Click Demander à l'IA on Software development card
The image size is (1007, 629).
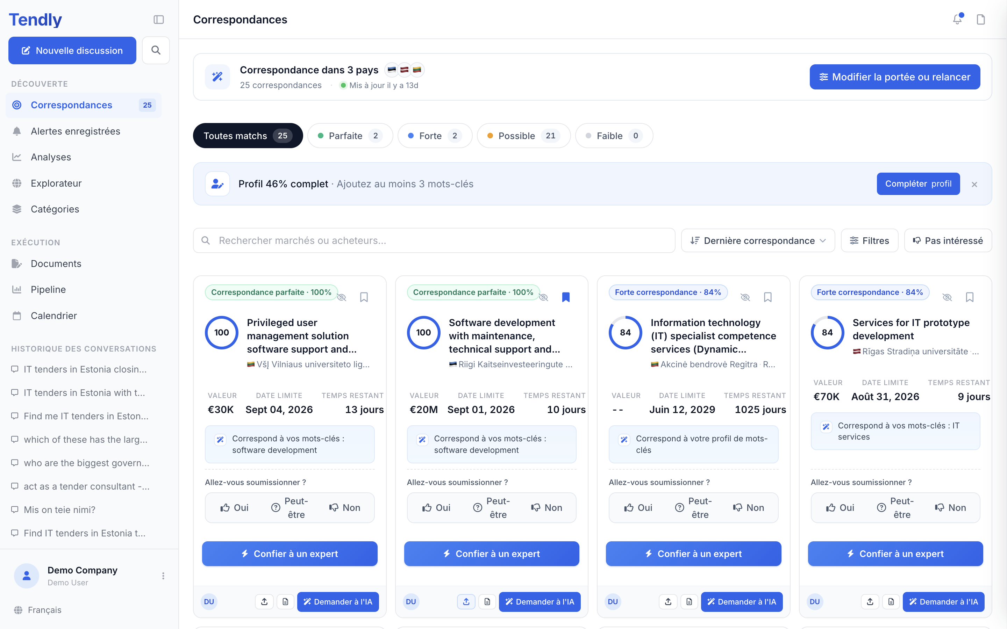pos(540,601)
